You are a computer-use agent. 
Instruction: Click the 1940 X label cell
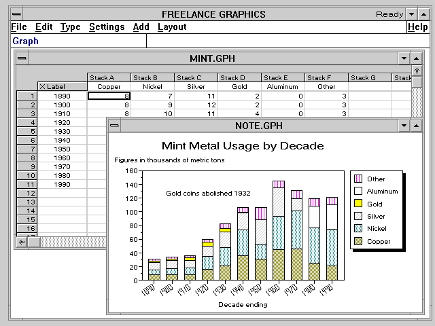tap(62, 140)
